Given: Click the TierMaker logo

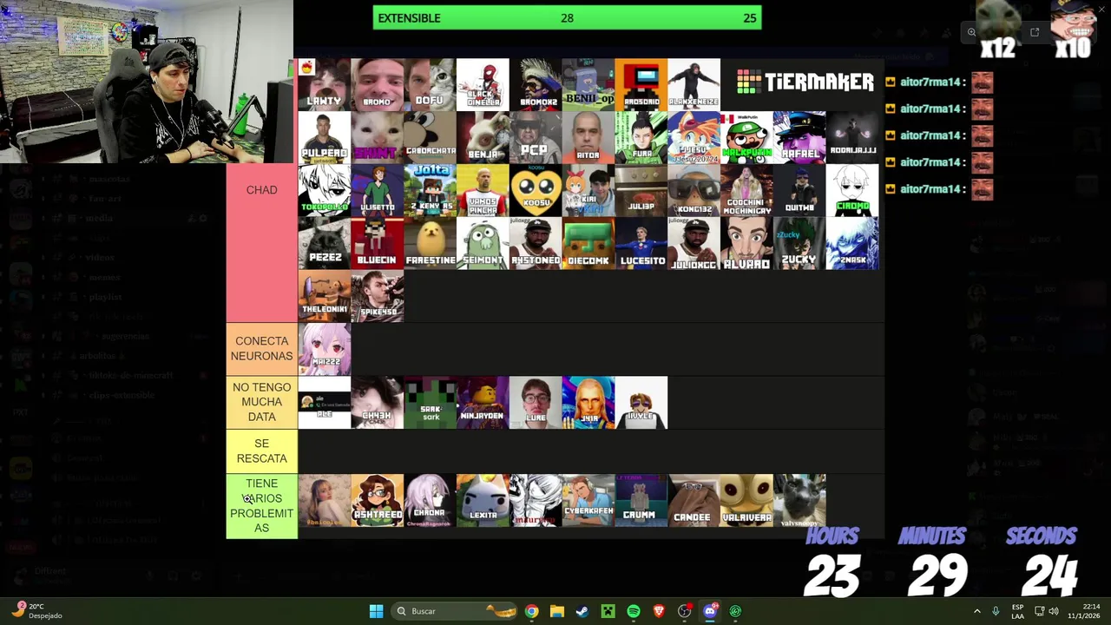Looking at the screenshot, I should tap(805, 82).
